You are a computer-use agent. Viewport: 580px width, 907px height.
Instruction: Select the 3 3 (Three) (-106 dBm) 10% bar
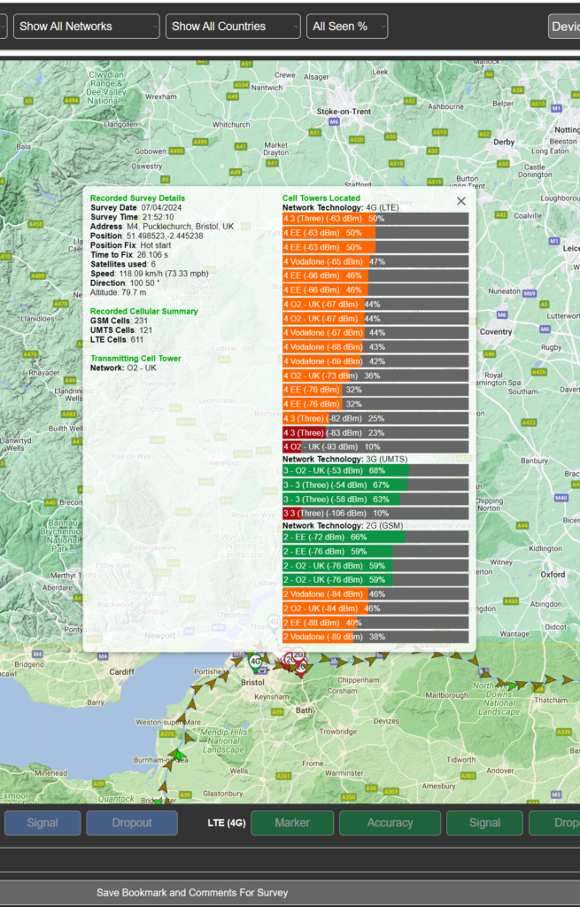pos(375,513)
